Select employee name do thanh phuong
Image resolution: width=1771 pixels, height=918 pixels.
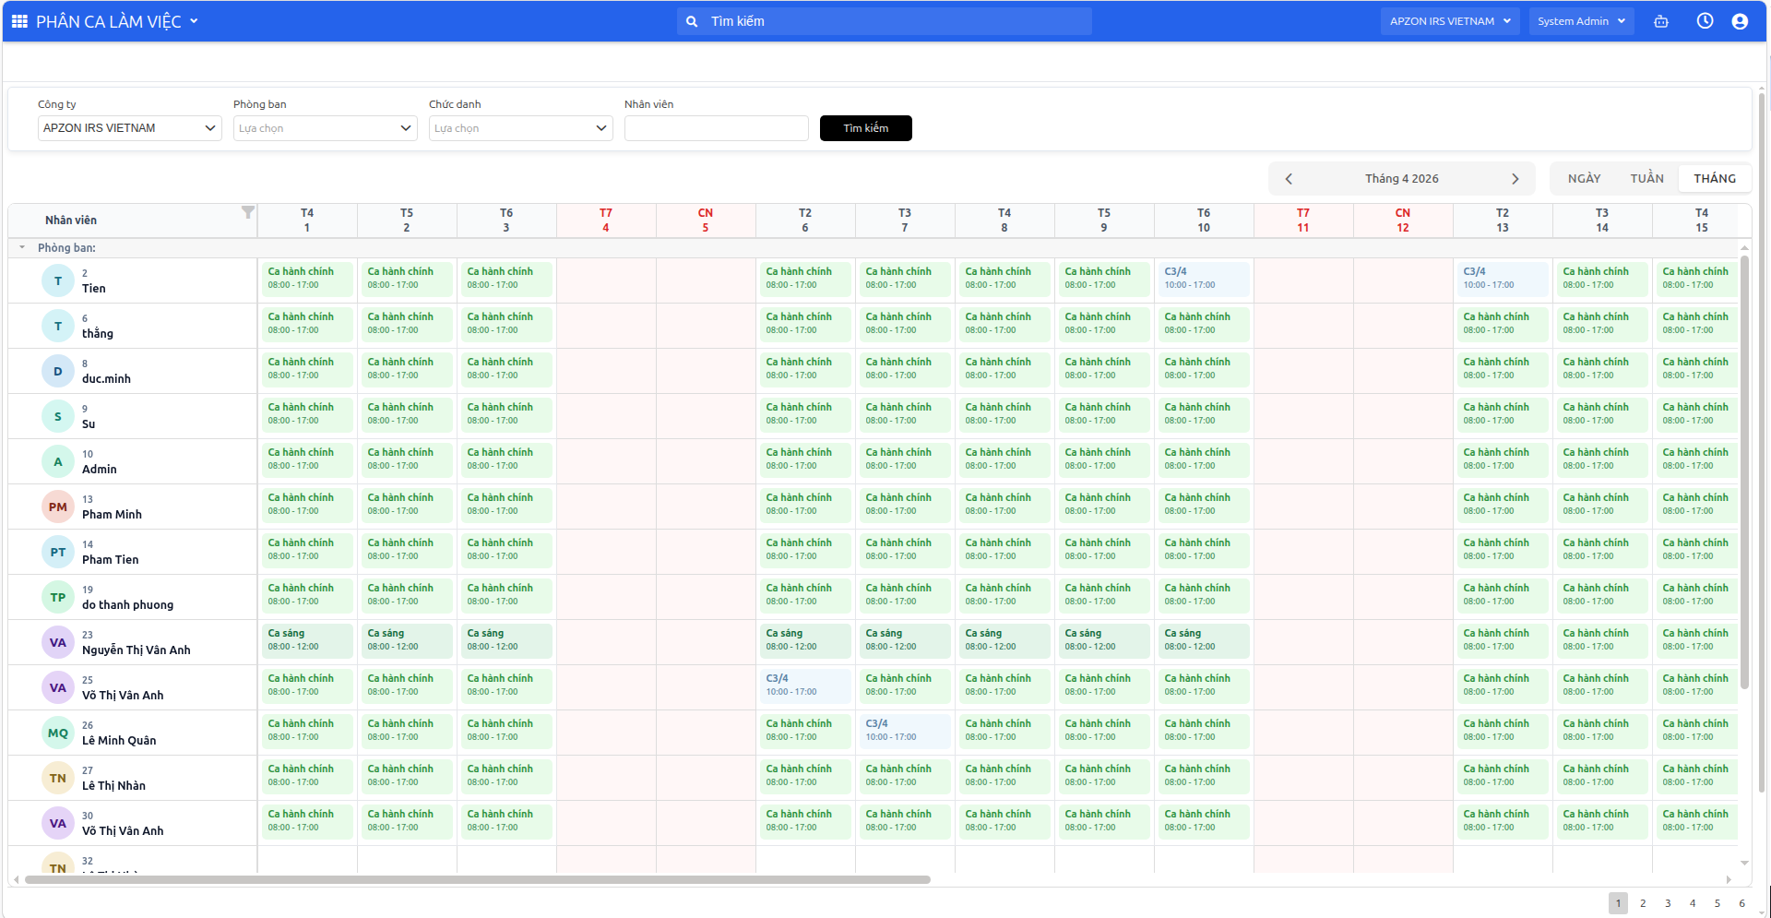pos(127,605)
